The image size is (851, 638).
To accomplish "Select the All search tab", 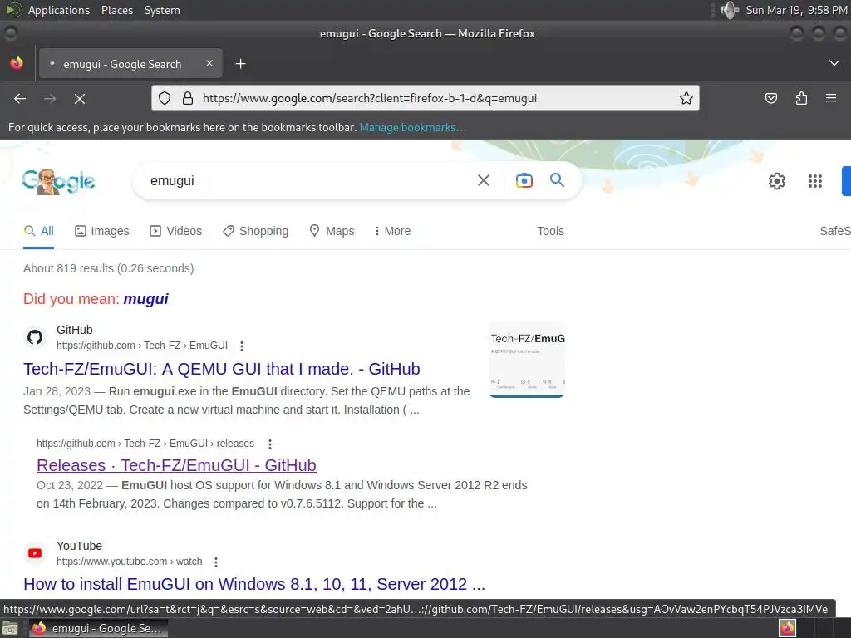I will tap(38, 231).
